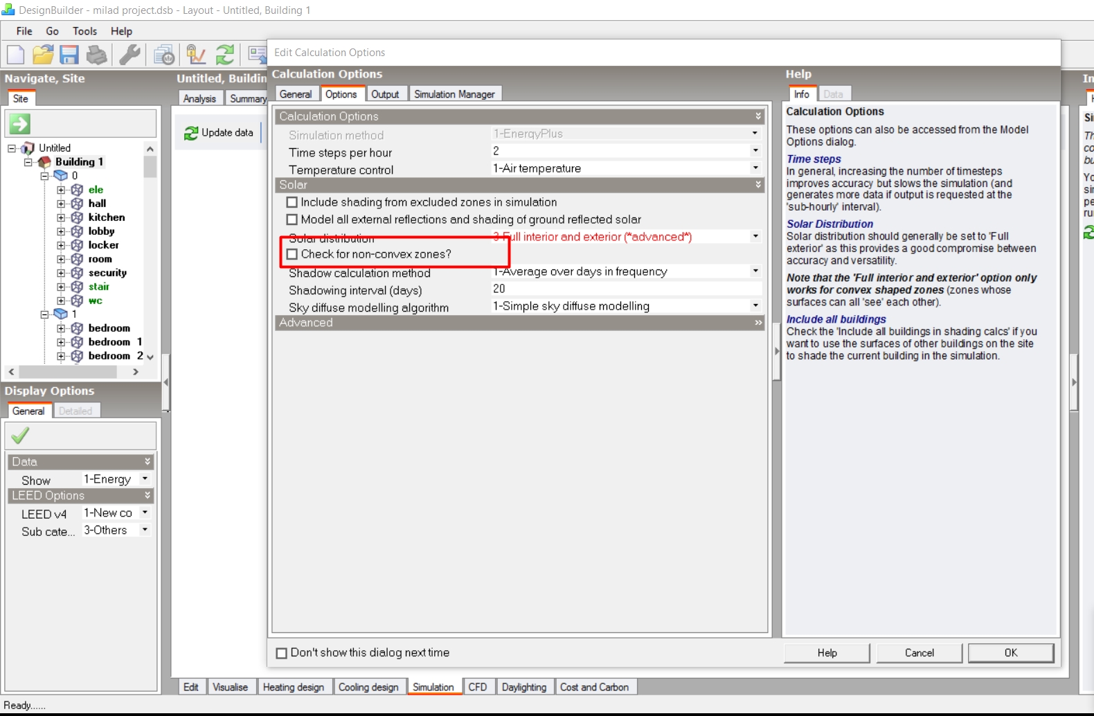This screenshot has width=1094, height=716.
Task: Click the Help button in dialog
Action: 827,653
